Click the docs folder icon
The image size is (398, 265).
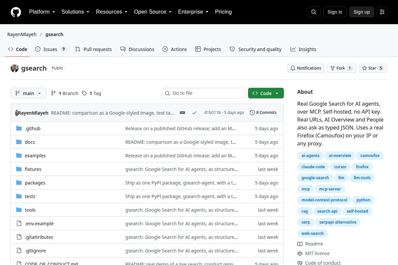point(19,142)
